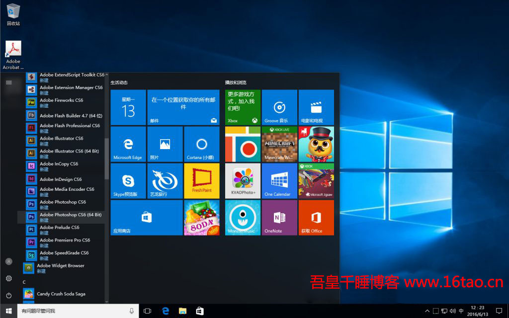509x318 pixels.
Task: Open the Power options button
Action: pos(8,296)
